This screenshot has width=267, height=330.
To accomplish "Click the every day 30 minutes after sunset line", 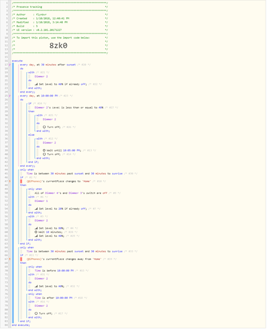I will click(48, 65).
